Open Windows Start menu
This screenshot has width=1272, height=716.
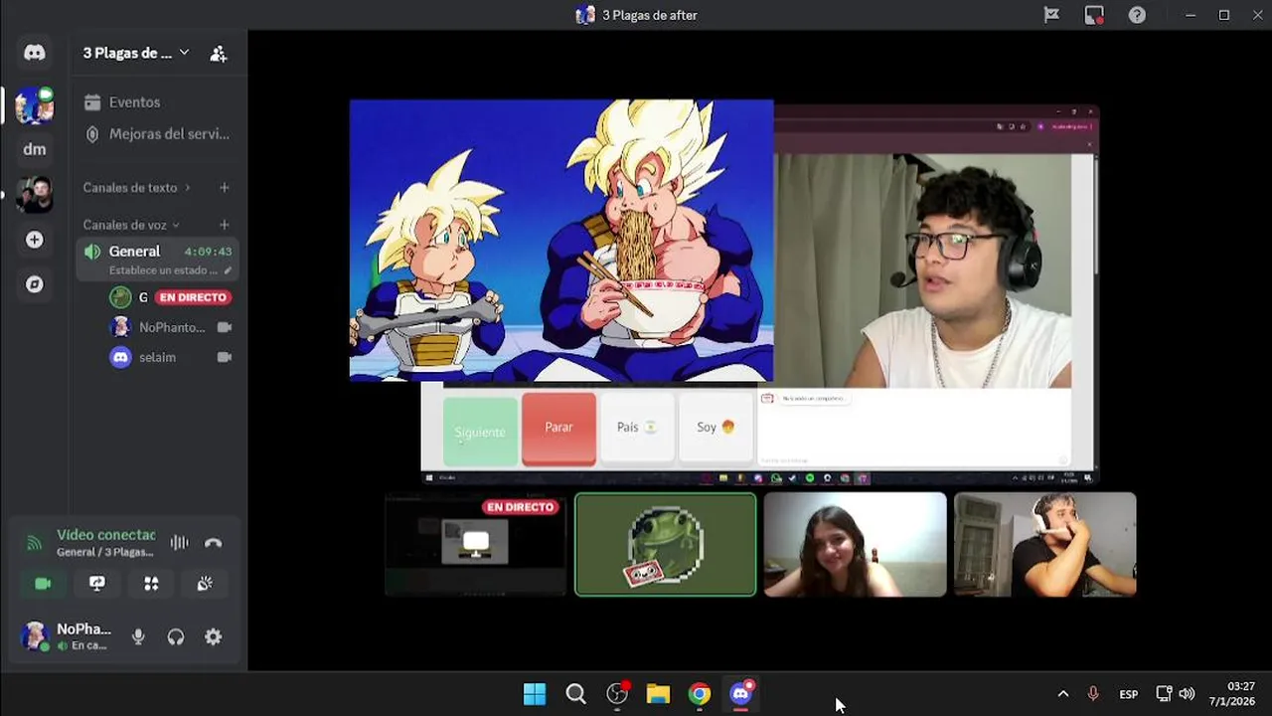tap(535, 694)
